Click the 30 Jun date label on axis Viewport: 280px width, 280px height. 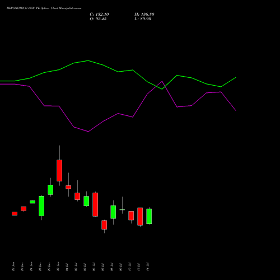point(58,267)
